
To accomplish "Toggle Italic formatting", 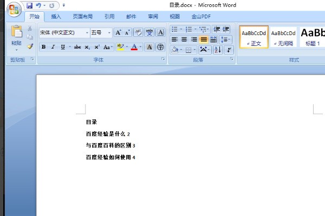I will tap(53, 47).
